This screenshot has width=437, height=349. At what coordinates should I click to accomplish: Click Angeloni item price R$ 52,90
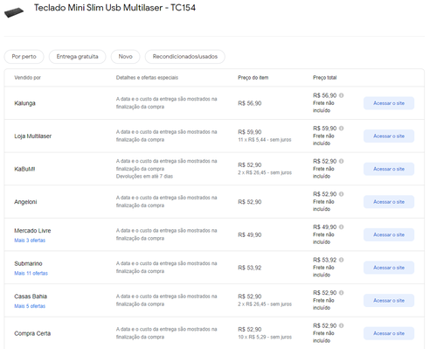[x=250, y=202]
